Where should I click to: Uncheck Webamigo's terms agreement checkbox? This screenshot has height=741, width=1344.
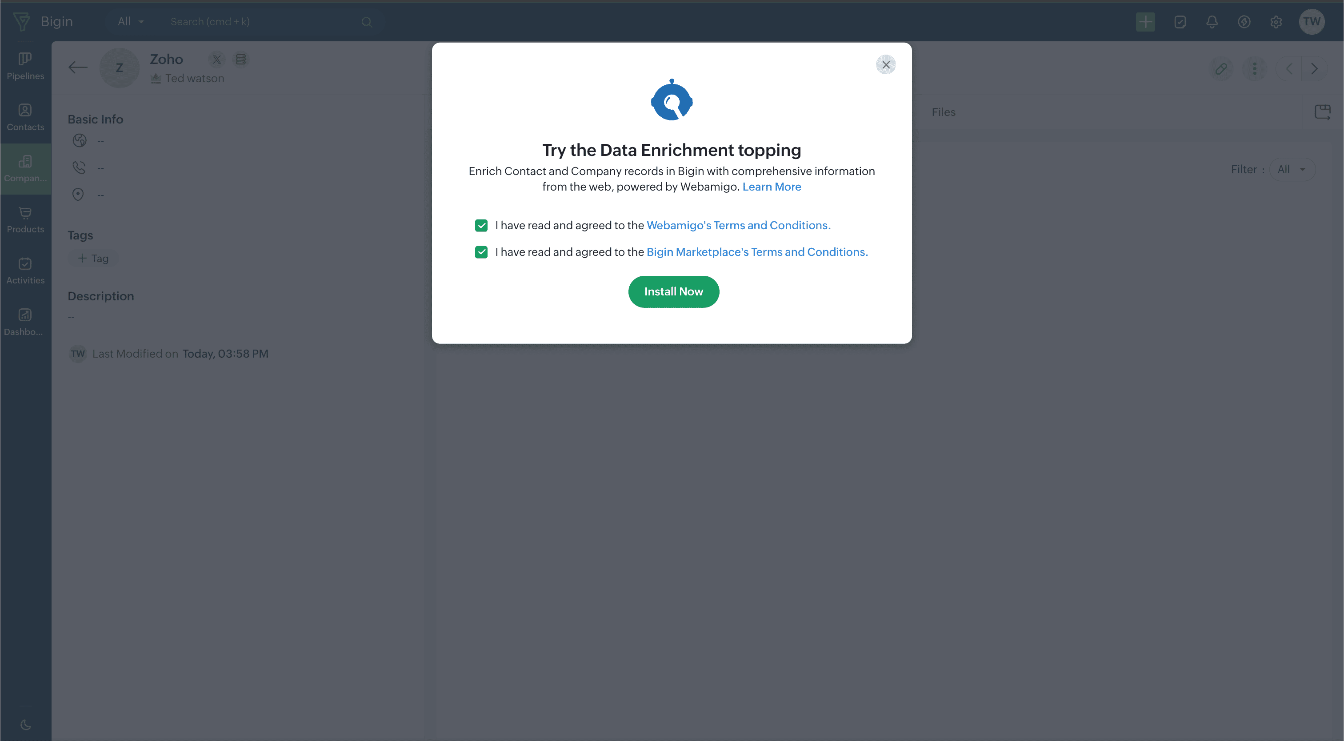point(481,225)
